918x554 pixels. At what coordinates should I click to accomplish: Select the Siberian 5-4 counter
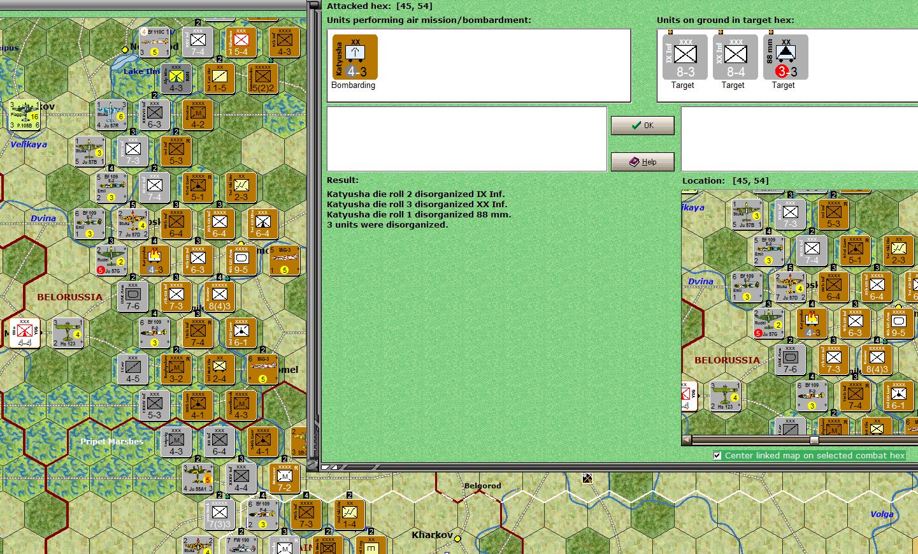click(x=241, y=42)
